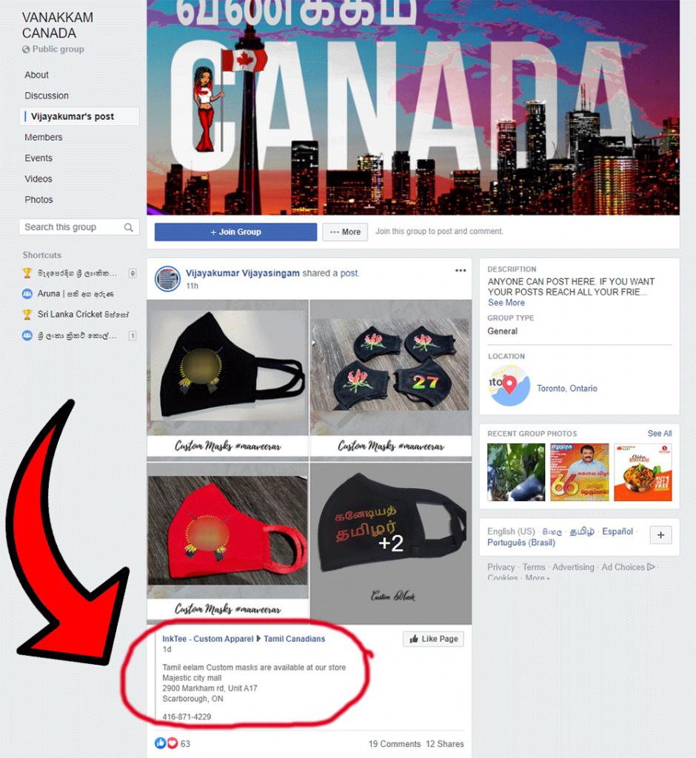Image resolution: width=696 pixels, height=758 pixels.
Task: Expand the footer More dropdown
Action: pyautogui.click(x=538, y=577)
